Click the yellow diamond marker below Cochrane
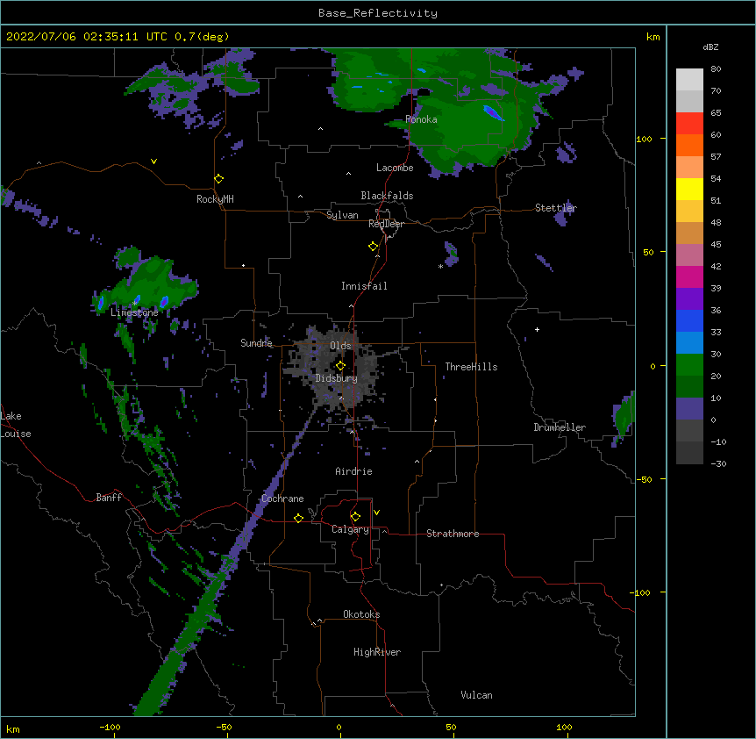Viewport: 756px width, 739px height. coord(298,518)
